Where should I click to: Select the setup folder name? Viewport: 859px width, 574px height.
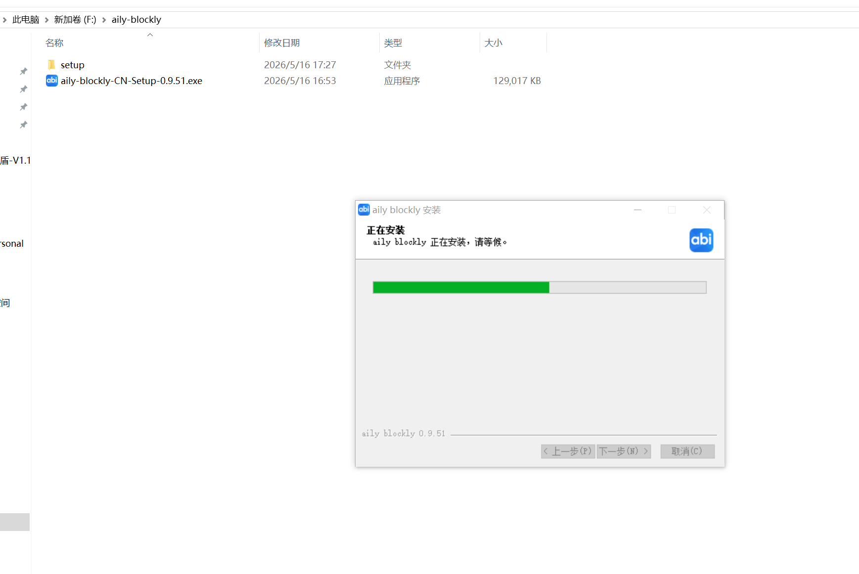point(73,65)
